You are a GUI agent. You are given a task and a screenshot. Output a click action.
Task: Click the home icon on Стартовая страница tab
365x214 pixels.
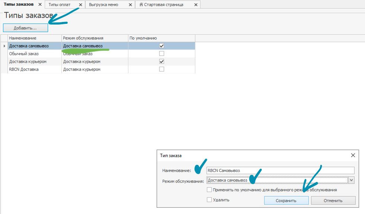click(141, 5)
